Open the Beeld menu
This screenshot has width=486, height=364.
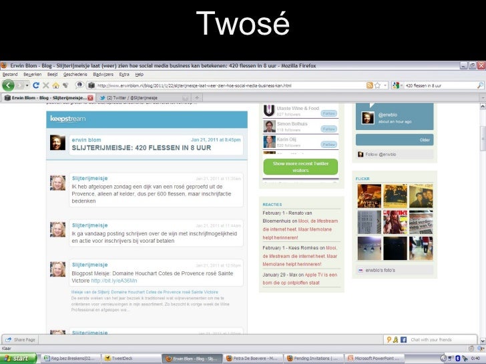tap(52, 75)
